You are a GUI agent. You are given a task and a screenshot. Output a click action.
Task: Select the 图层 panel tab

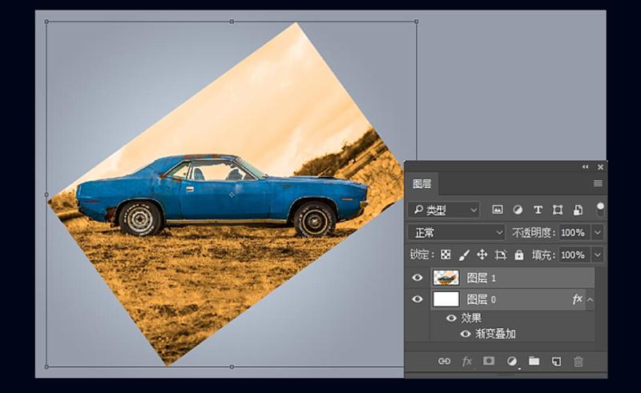pyautogui.click(x=422, y=183)
